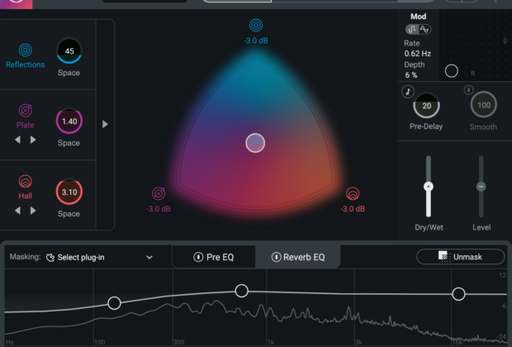Screen dimensions: 512x347
Task: Select previous Hall type
Action: (18, 211)
